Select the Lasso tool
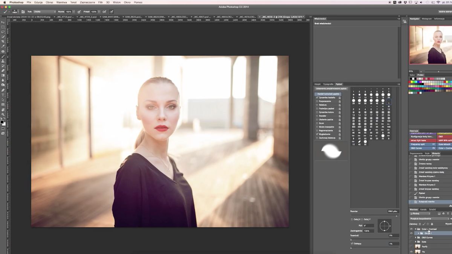452x254 pixels. 3,32
